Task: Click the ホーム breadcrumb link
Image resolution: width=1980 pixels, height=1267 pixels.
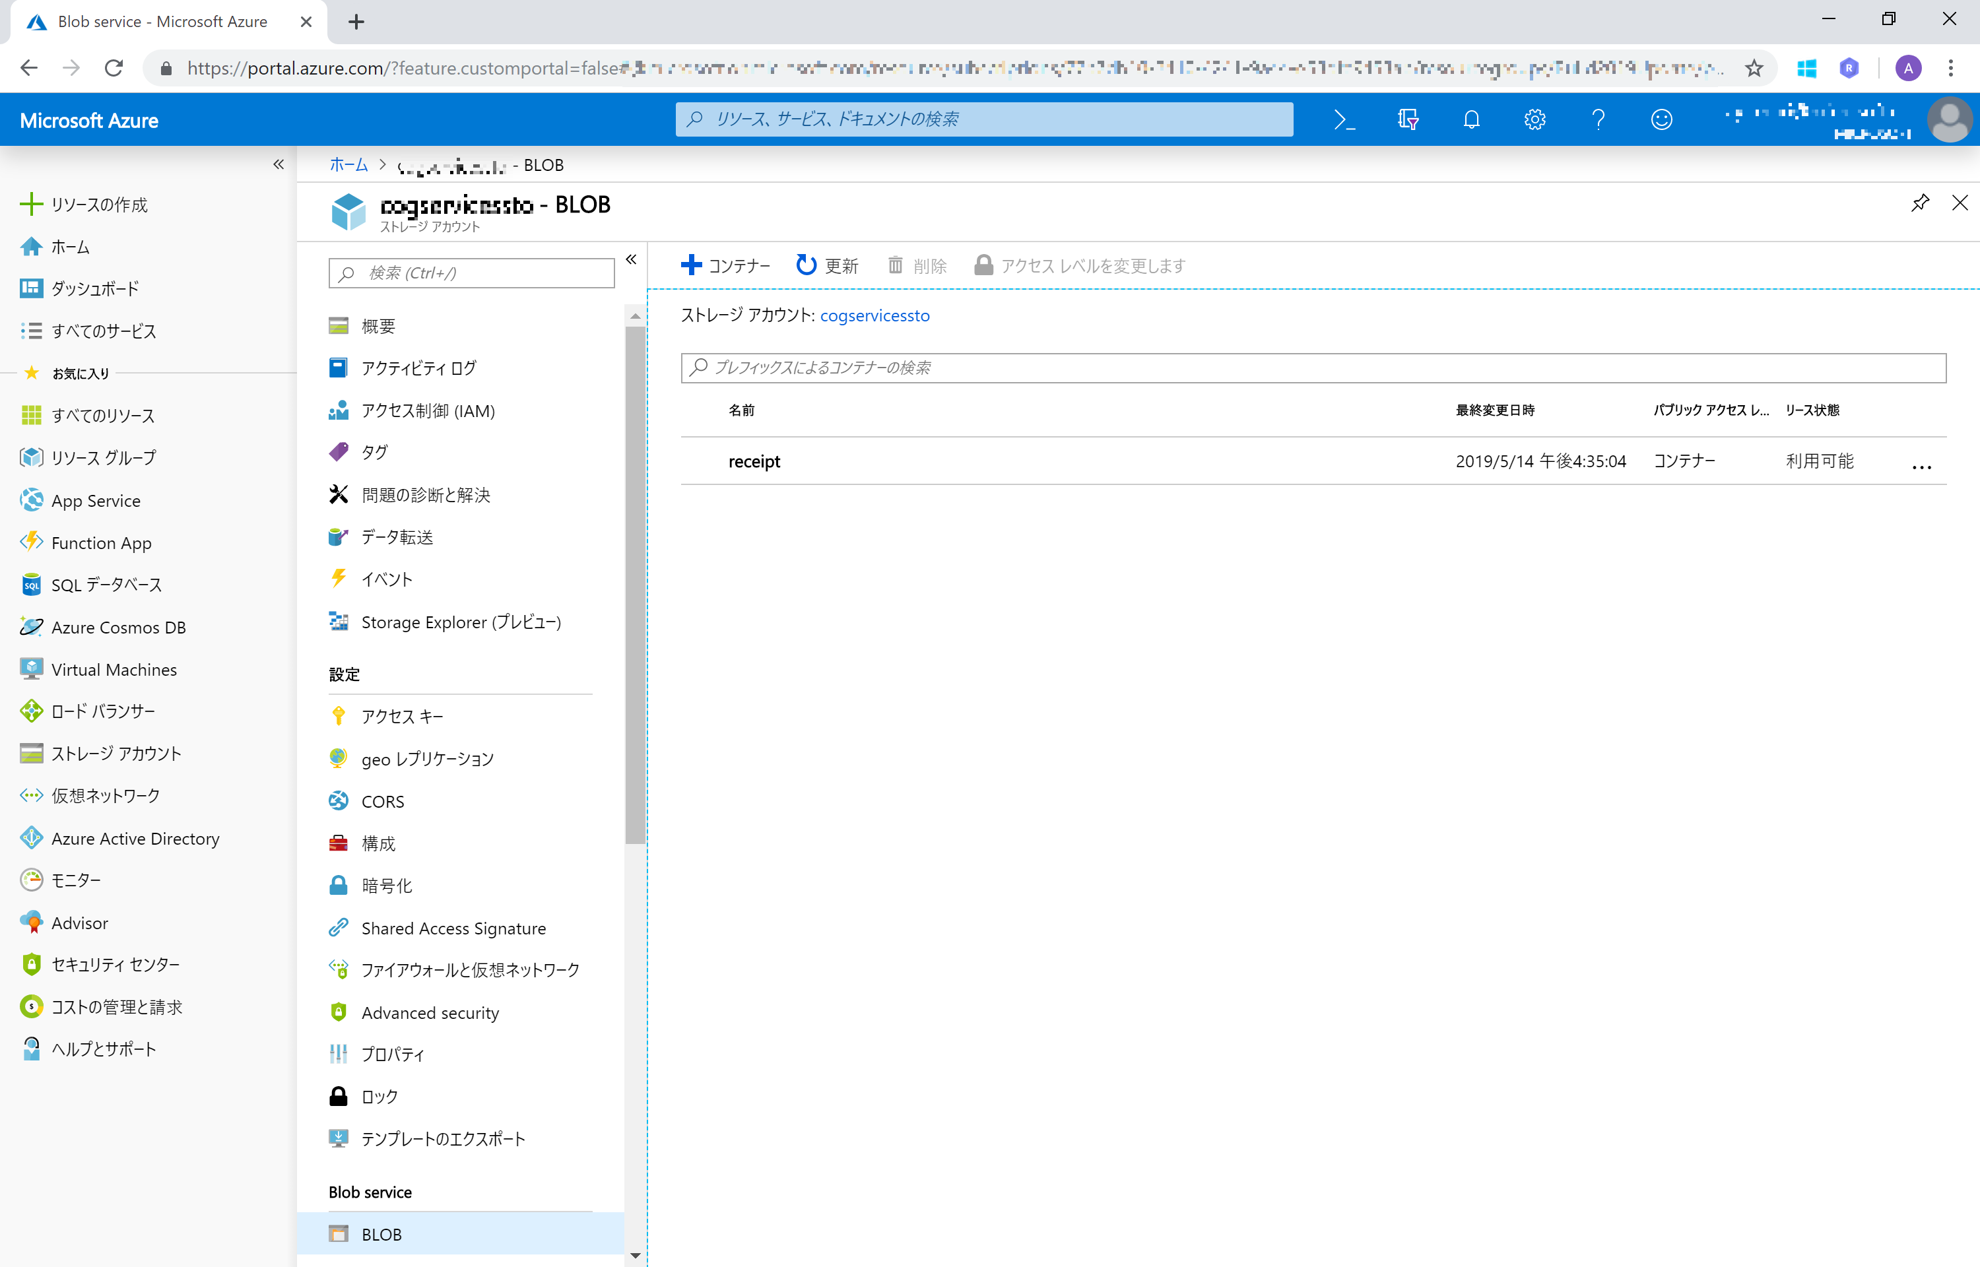Action: [x=348, y=166]
